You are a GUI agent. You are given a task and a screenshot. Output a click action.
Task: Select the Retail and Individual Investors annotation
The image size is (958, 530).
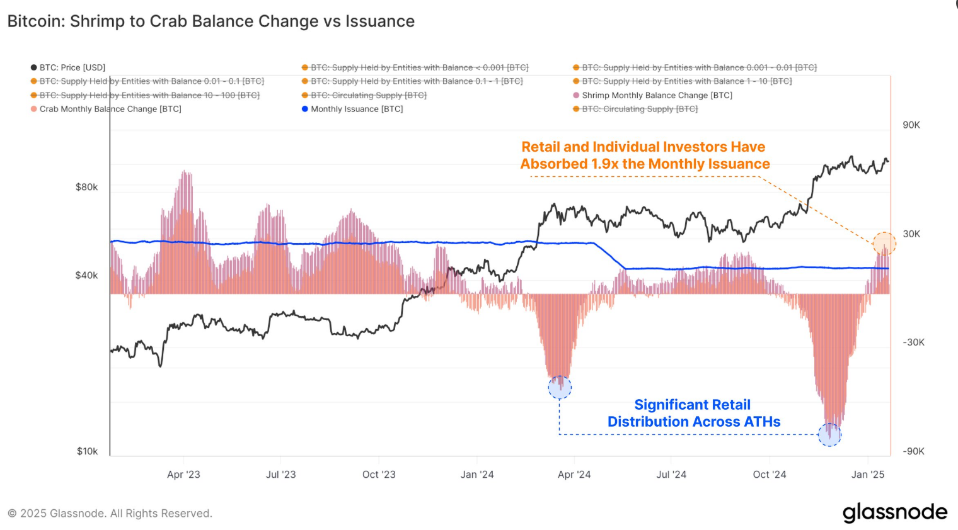click(x=645, y=155)
